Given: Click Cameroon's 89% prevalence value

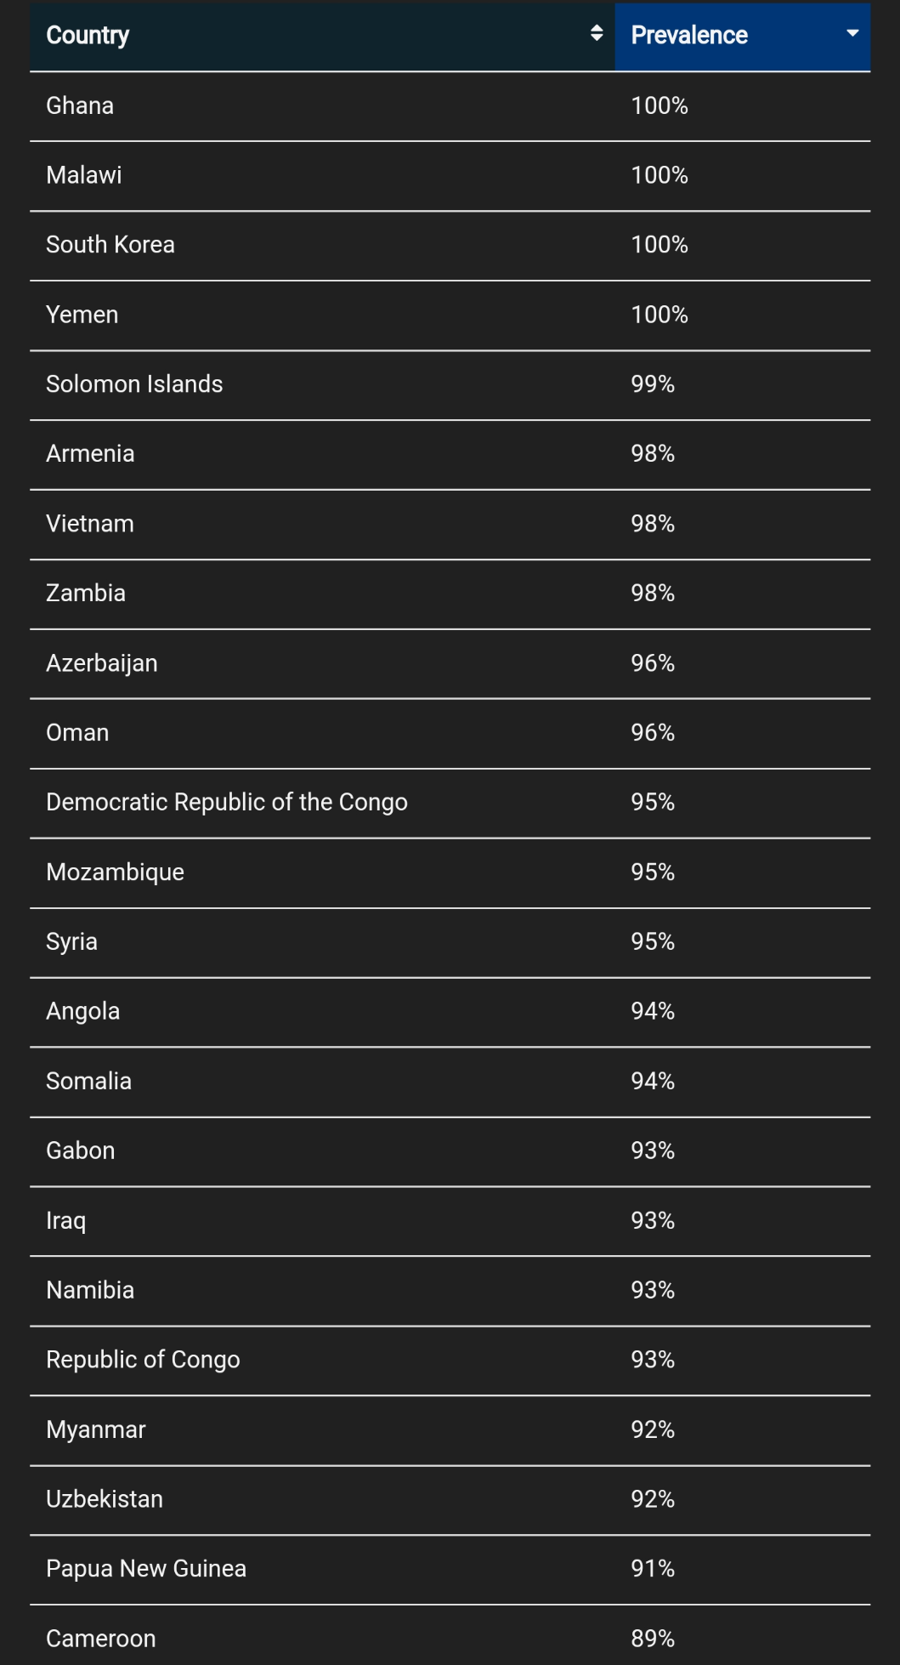Looking at the screenshot, I should (x=653, y=1639).
